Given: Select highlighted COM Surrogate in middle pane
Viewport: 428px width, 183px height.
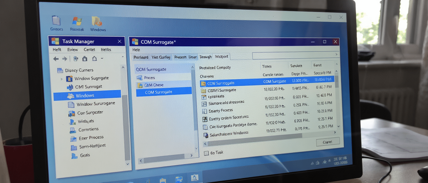Looking at the screenshot, I should pos(164,92).
